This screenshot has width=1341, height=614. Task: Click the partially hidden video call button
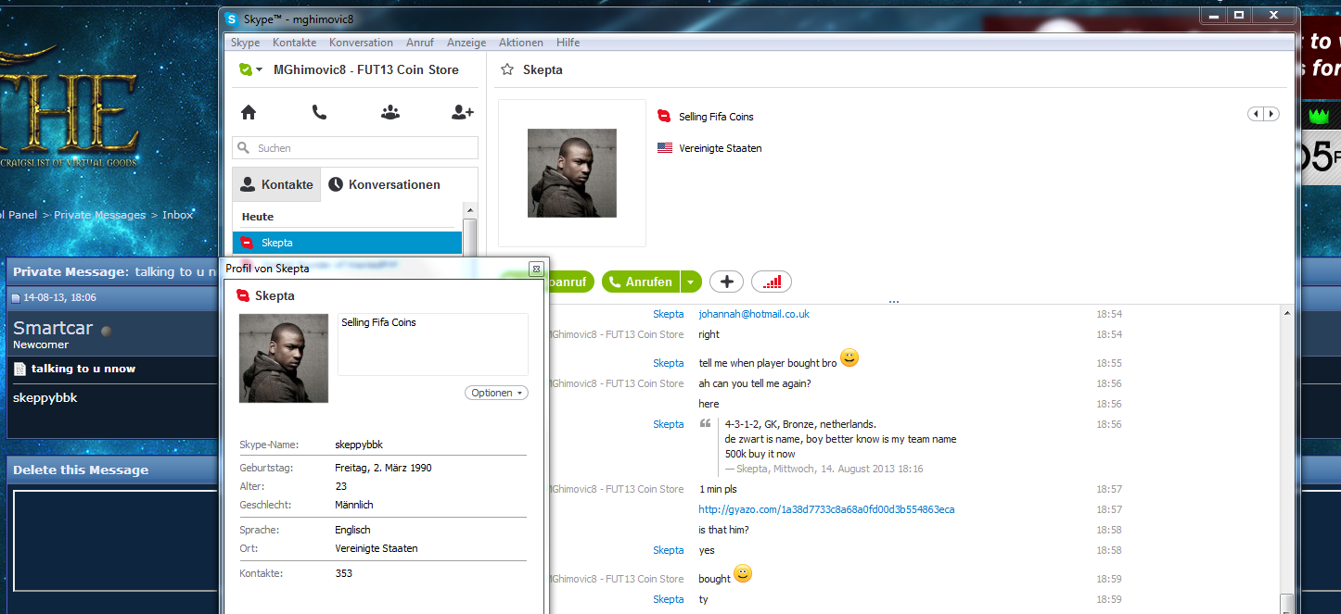click(x=570, y=282)
